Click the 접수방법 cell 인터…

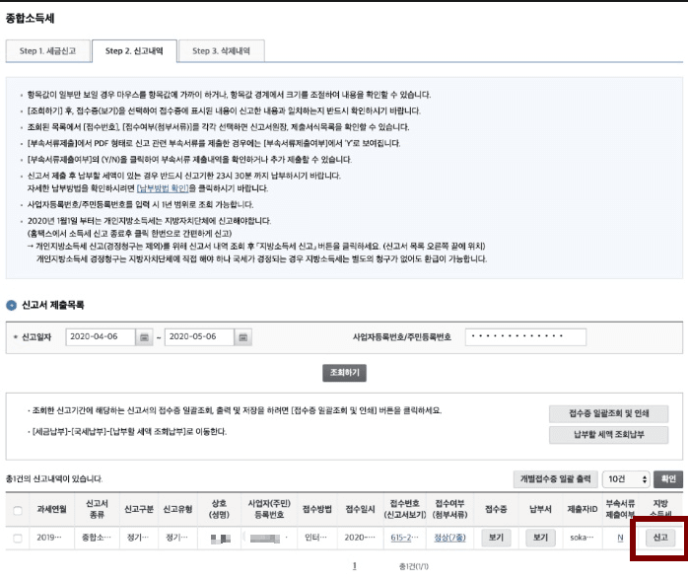pos(316,538)
